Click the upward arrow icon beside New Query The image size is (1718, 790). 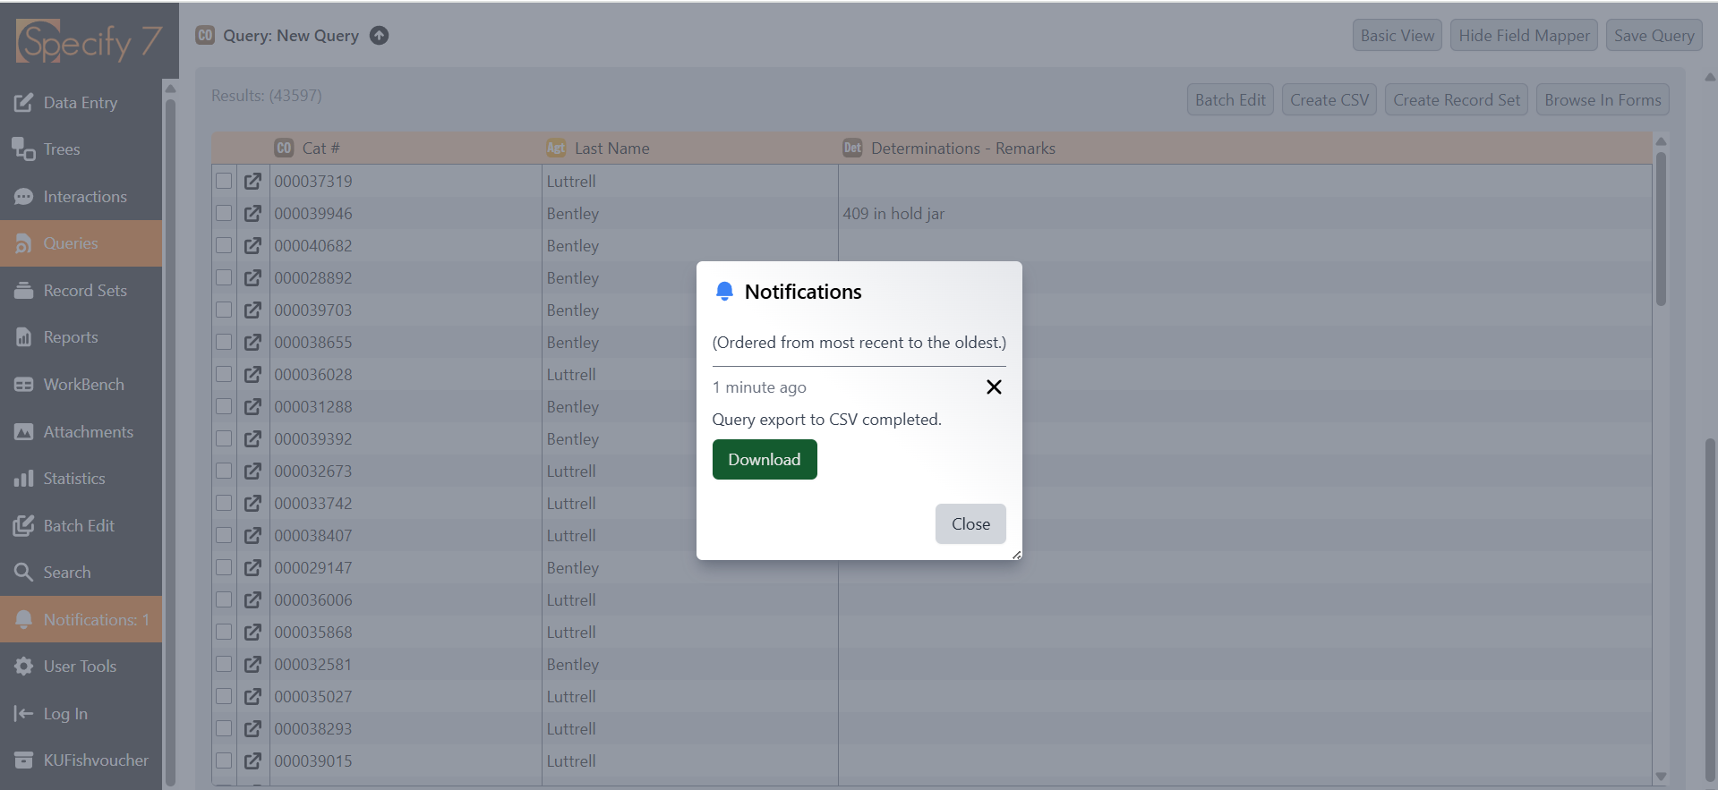tap(380, 36)
